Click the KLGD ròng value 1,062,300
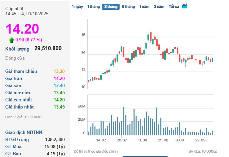 click(55, 139)
